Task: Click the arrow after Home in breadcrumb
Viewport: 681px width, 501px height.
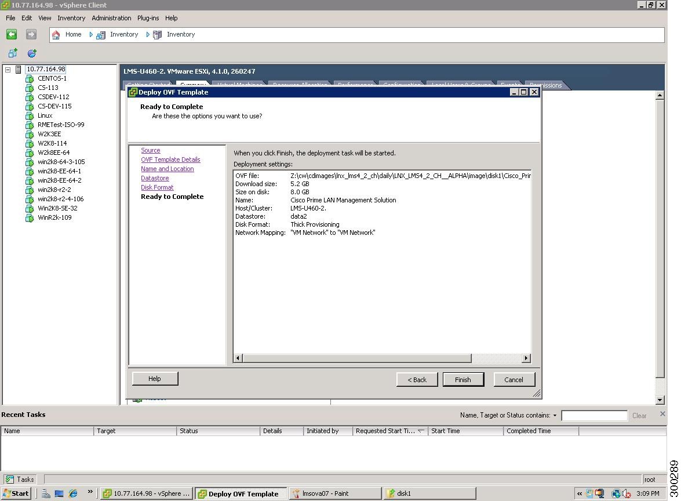Action: 91,35
